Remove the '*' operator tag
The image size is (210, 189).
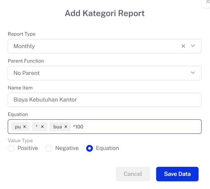pos(42,127)
